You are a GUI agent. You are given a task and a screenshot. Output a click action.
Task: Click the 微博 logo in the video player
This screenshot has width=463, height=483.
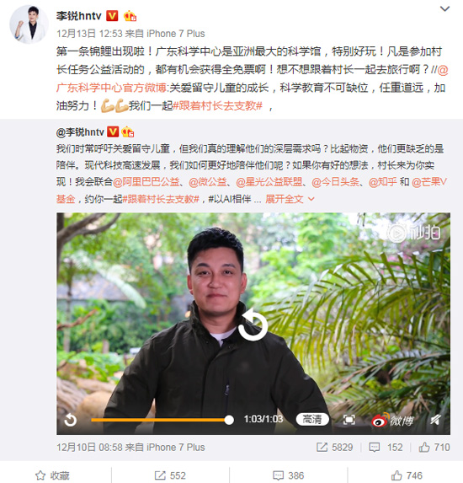click(x=392, y=420)
